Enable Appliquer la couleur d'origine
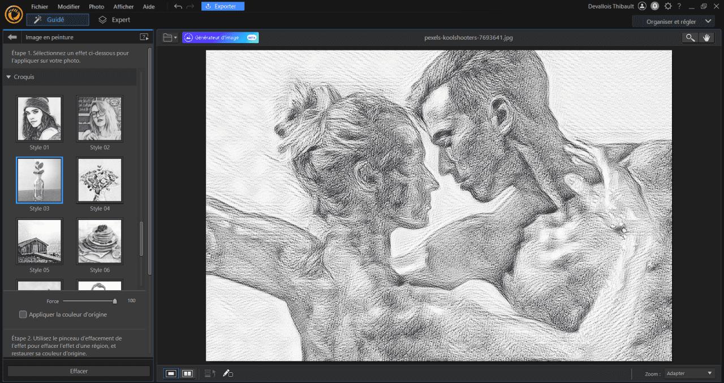The height and width of the screenshot is (383, 724). pos(23,314)
